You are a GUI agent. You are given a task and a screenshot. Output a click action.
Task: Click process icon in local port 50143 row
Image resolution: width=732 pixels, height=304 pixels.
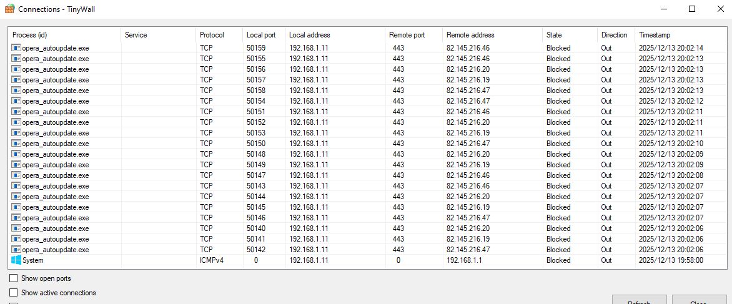point(16,185)
